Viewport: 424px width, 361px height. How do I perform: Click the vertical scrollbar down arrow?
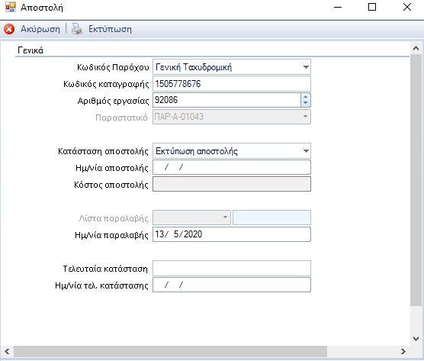tap(416, 339)
